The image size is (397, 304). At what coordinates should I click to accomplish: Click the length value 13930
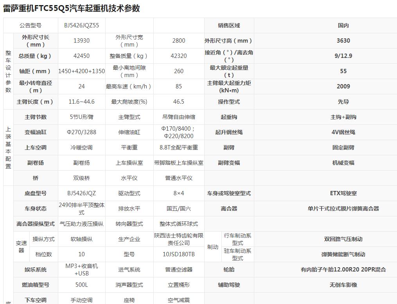click(81, 41)
